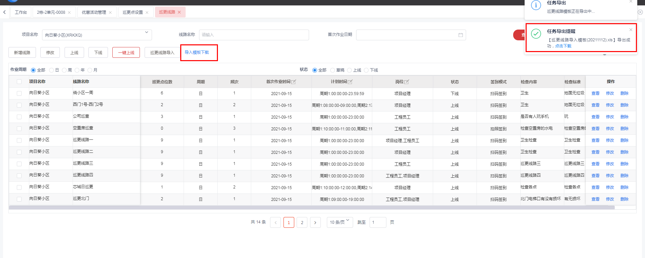The height and width of the screenshot is (258, 645).
Task: Close the 2栋-2单元-0008 tab
Action: pos(69,12)
